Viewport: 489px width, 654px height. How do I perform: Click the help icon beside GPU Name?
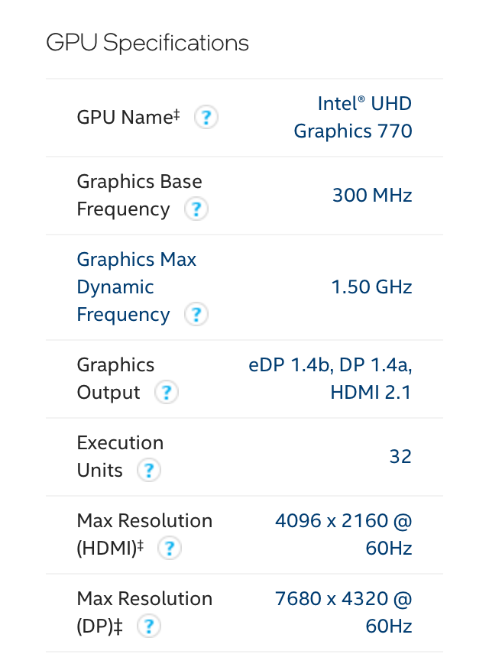click(x=206, y=117)
